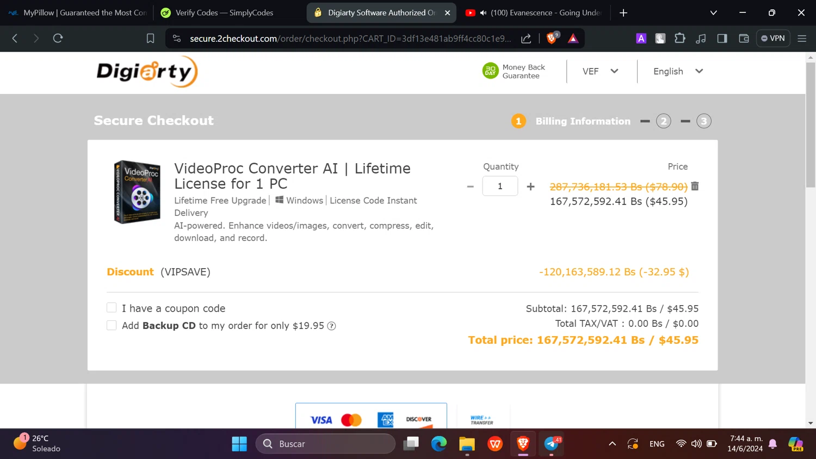Reload the checkout page
The width and height of the screenshot is (816, 459).
tap(58, 38)
